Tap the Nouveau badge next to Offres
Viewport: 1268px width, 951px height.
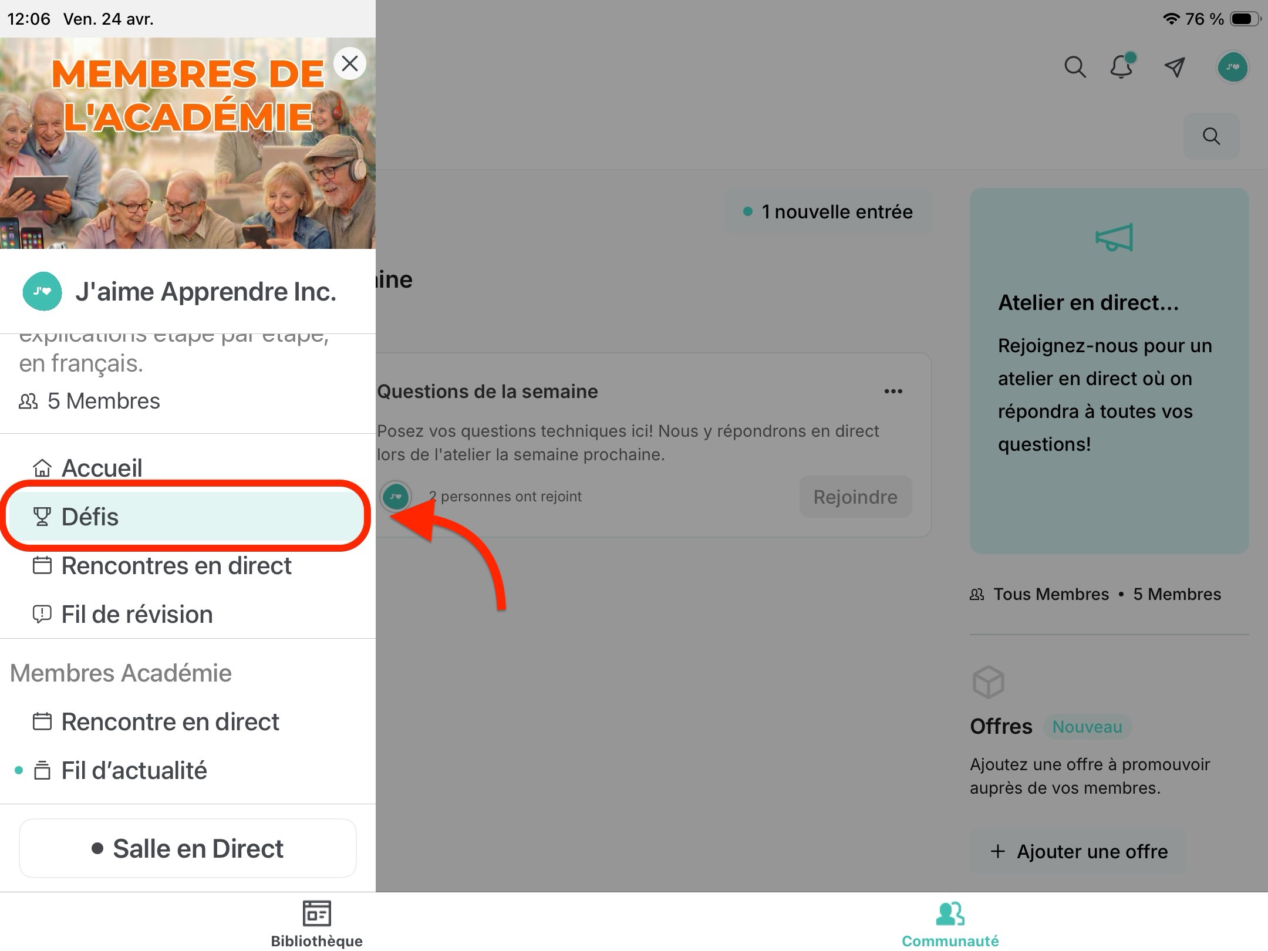1087,727
